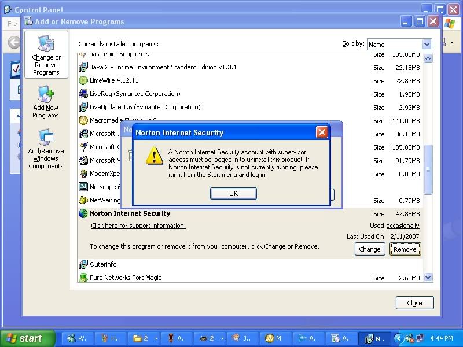This screenshot has height=347, width=463.
Task: Select Pure Networks Port Magic entry text
Action: 125,278
